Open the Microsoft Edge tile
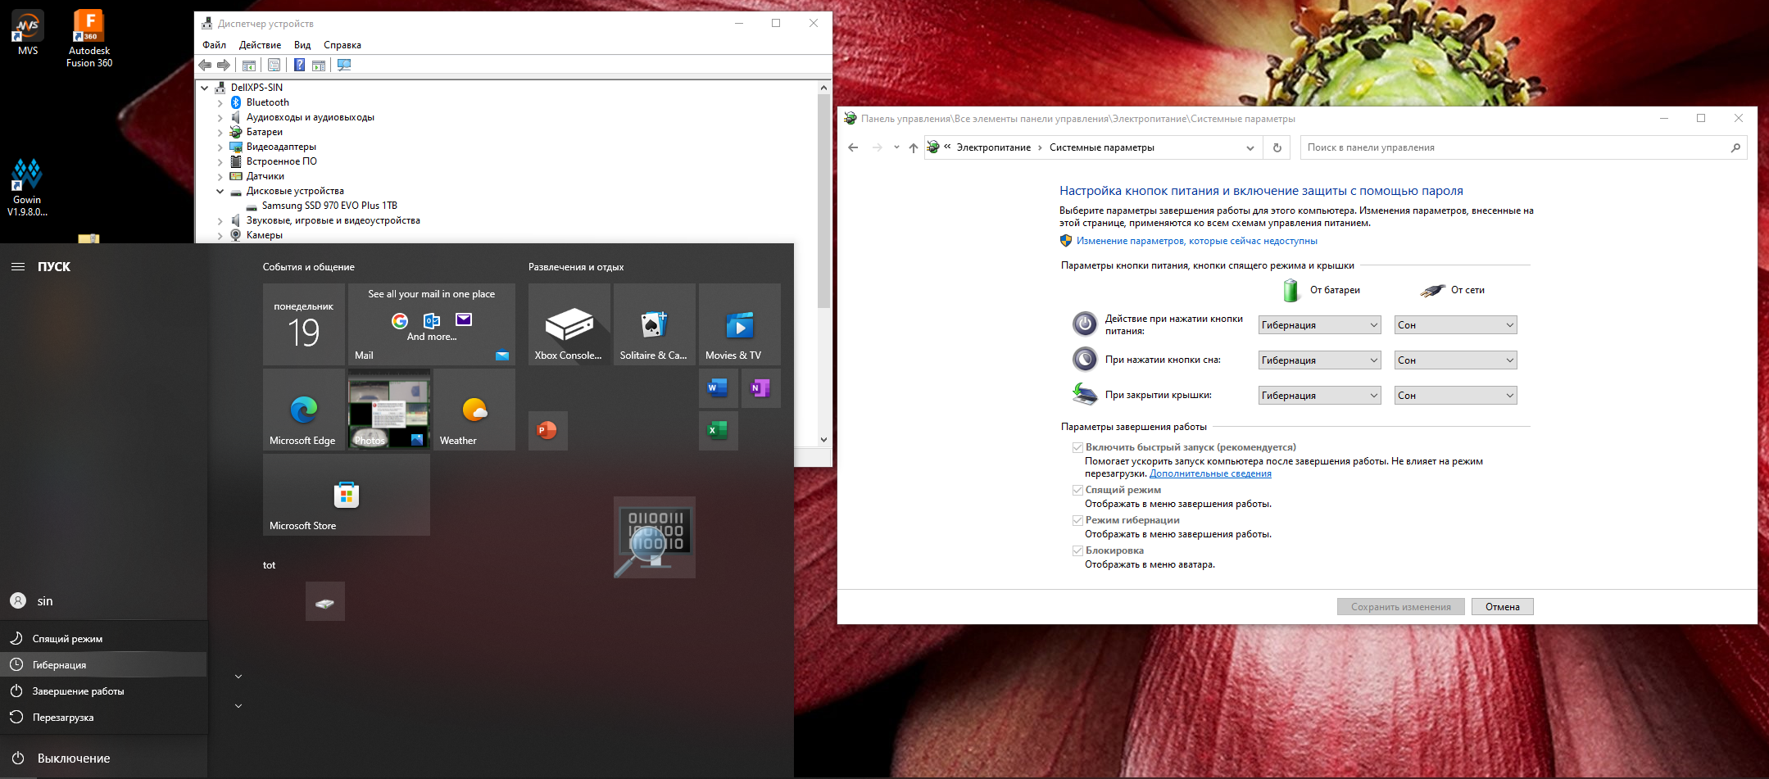 [x=303, y=409]
